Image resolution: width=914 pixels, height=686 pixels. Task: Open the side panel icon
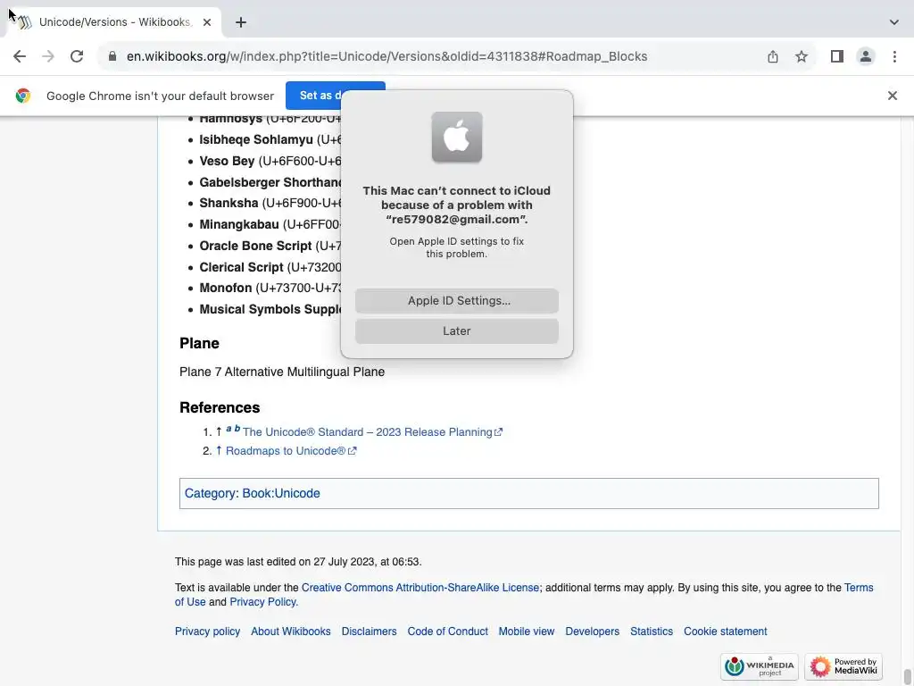(x=837, y=56)
